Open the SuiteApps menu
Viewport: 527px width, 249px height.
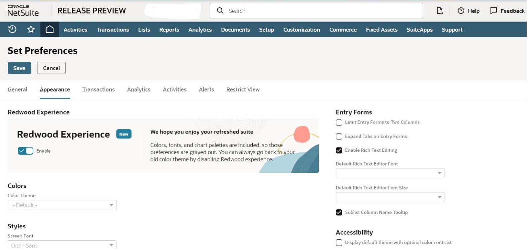(x=420, y=30)
